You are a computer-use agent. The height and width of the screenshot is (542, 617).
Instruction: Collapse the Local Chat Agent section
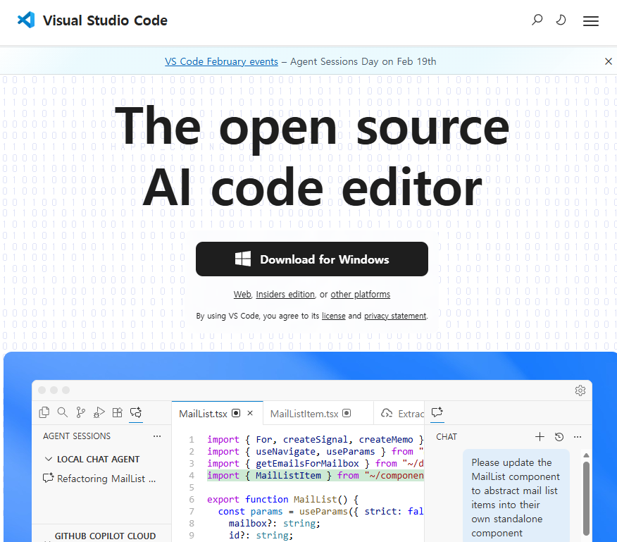tap(49, 460)
